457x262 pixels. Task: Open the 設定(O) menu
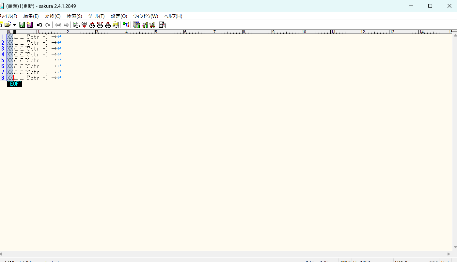119,16
